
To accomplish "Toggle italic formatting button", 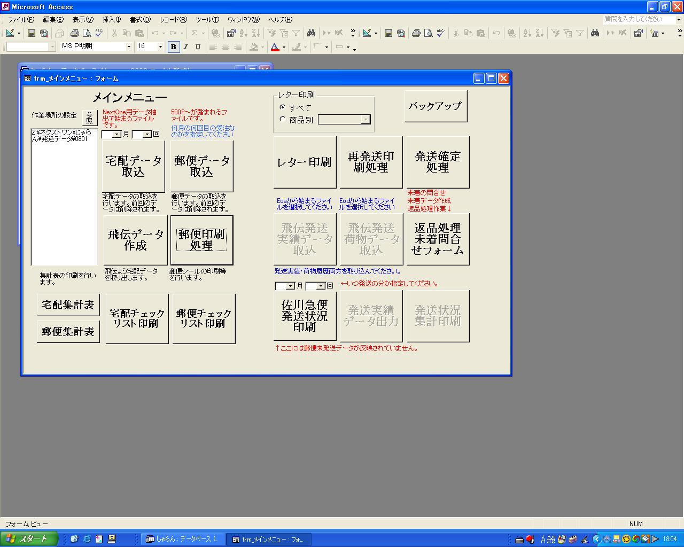I will tap(185, 47).
